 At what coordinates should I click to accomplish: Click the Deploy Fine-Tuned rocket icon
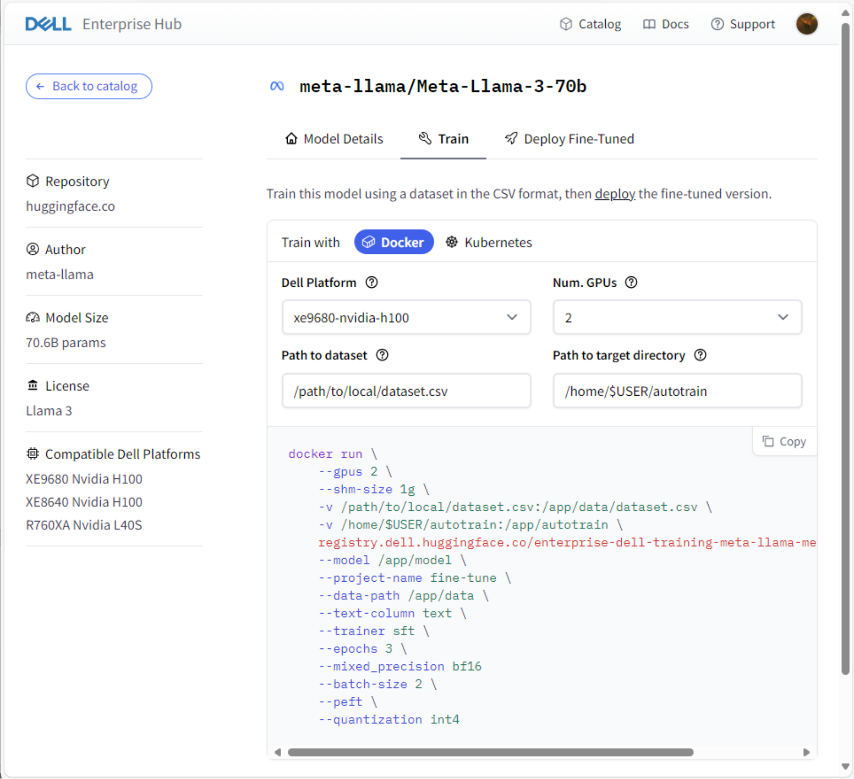click(511, 138)
